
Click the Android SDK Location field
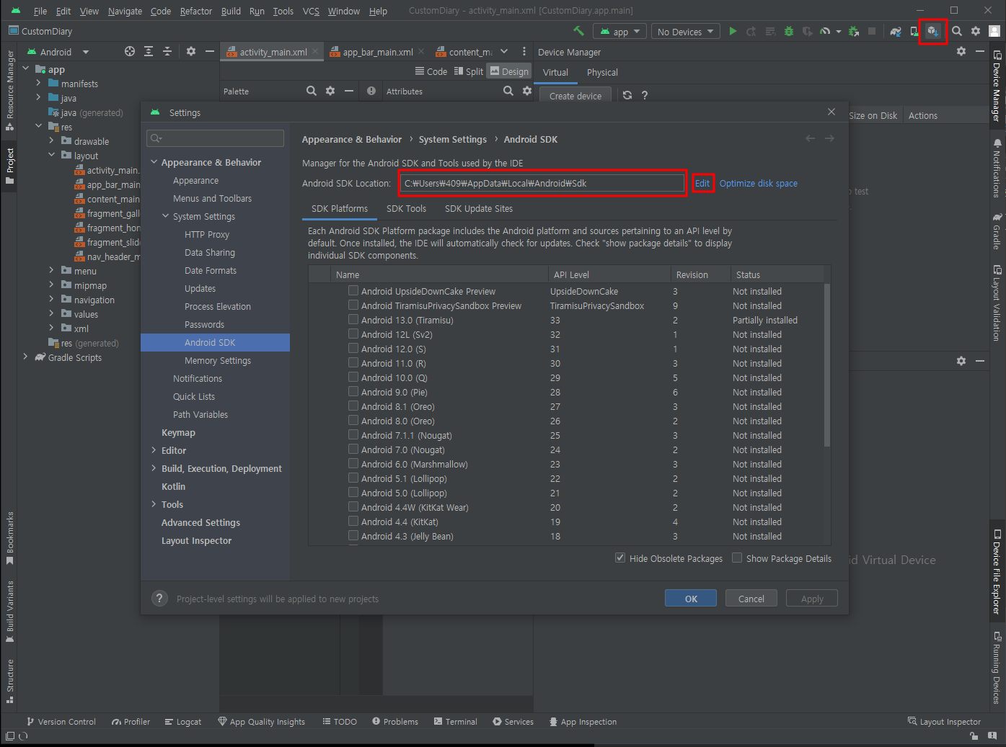pos(542,183)
